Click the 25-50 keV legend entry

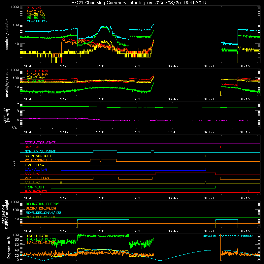pyautogui.click(x=36, y=18)
